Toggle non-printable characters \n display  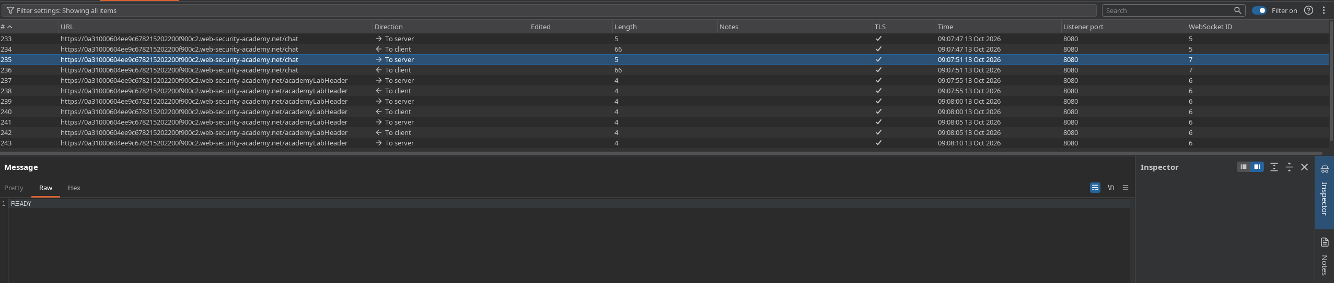[x=1110, y=188]
